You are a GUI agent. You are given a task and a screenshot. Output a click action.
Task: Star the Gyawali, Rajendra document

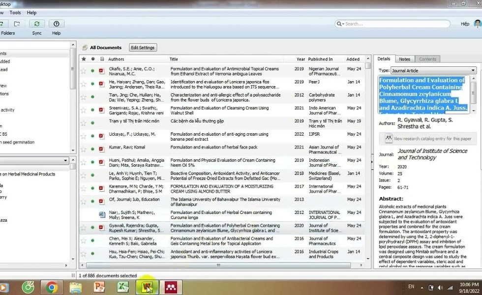coord(83,228)
